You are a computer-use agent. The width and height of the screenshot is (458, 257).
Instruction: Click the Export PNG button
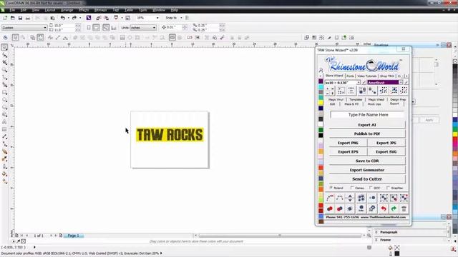click(x=348, y=143)
